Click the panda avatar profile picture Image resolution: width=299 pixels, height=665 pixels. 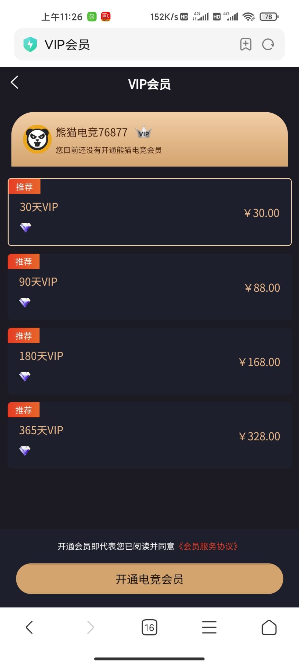[x=37, y=139]
